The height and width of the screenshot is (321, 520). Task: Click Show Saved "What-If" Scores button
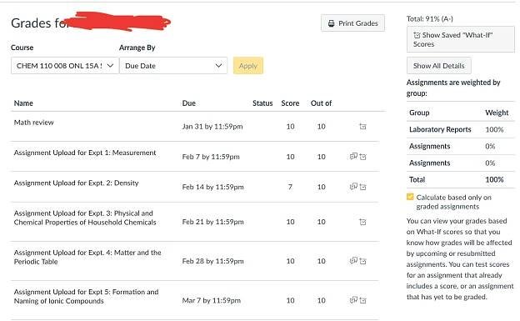click(461, 39)
